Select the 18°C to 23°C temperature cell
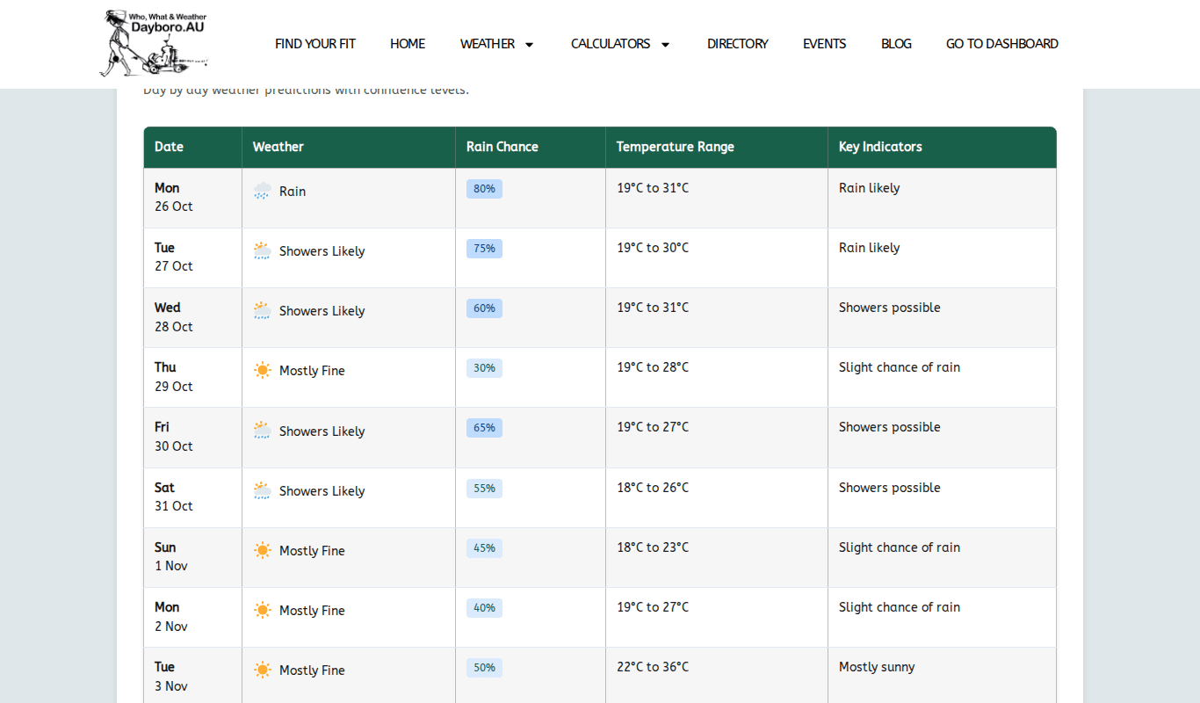The image size is (1200, 703). point(717,557)
